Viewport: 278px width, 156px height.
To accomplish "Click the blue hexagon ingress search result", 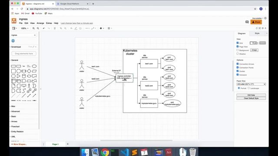I will click(13, 41).
